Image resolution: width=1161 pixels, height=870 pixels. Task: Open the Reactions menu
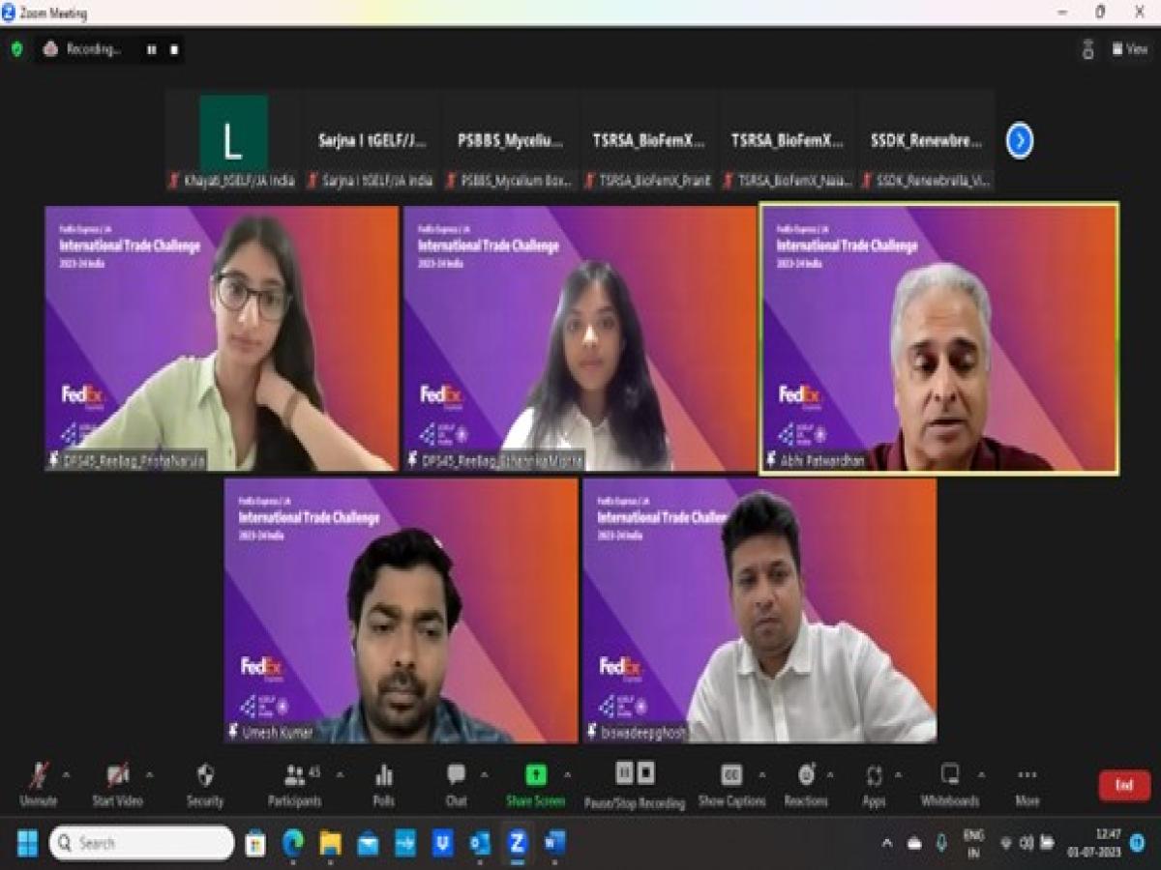[x=806, y=785]
